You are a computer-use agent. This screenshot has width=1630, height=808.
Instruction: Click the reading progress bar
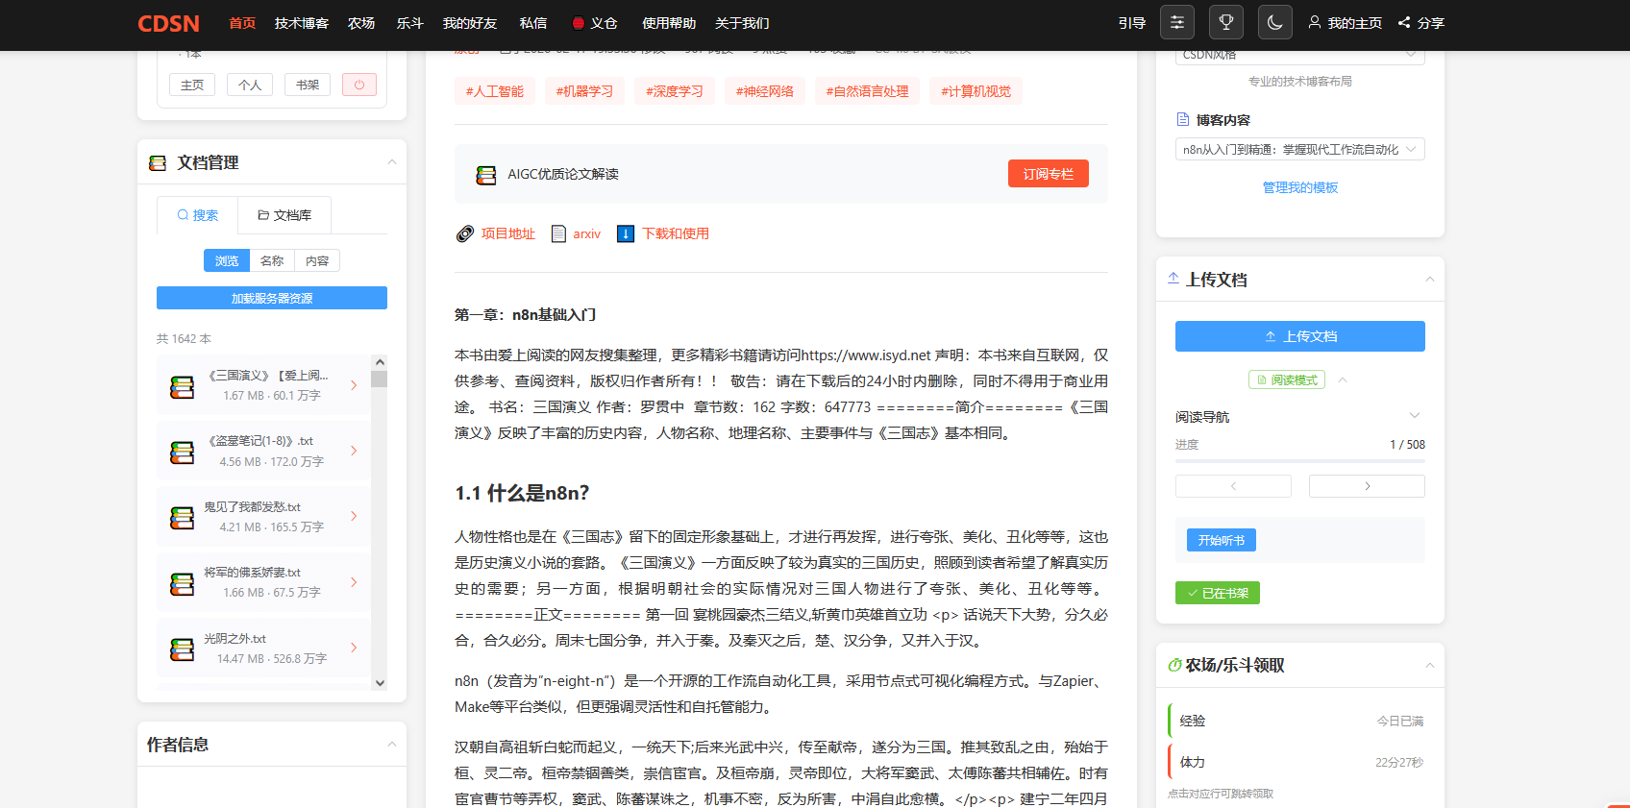[x=1300, y=461]
